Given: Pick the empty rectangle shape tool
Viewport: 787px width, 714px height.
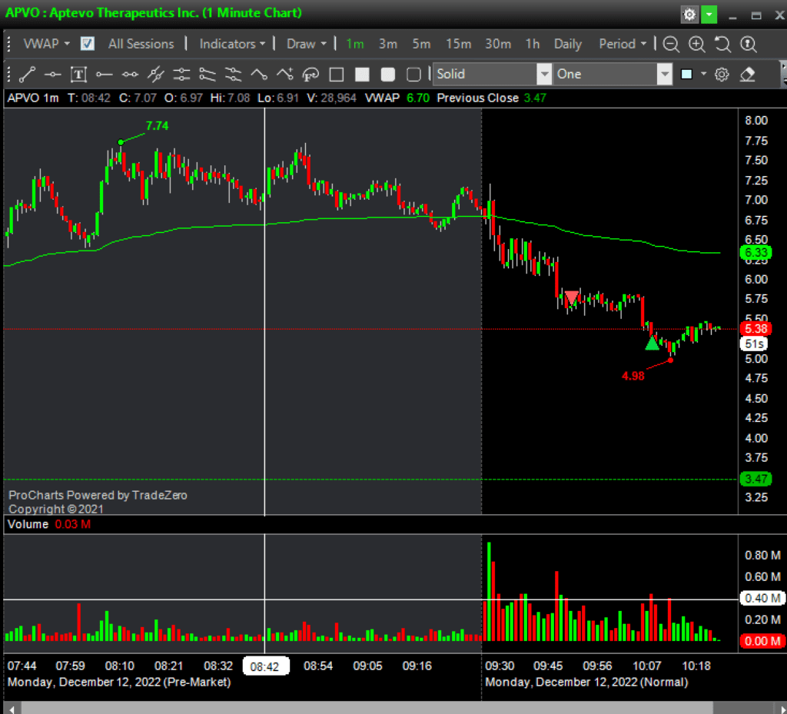Looking at the screenshot, I should pyautogui.click(x=336, y=75).
